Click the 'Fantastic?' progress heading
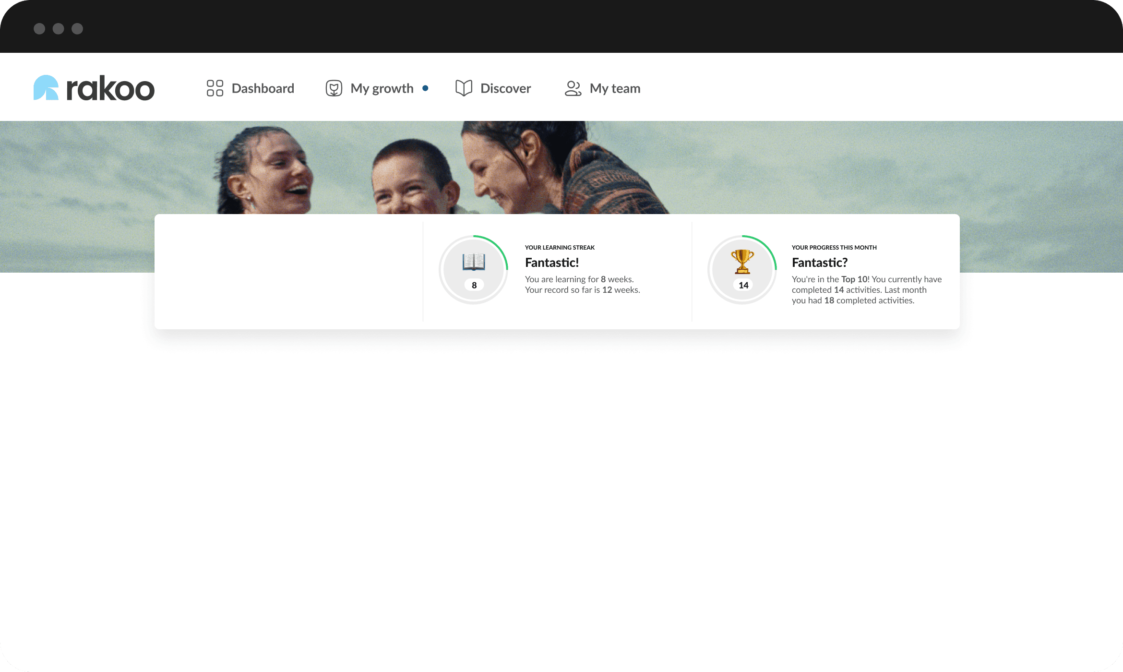 pyautogui.click(x=821, y=263)
